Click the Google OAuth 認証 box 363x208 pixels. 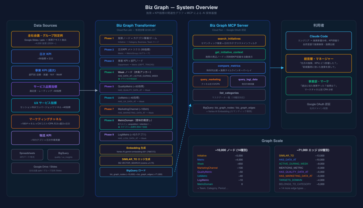pos(319,106)
